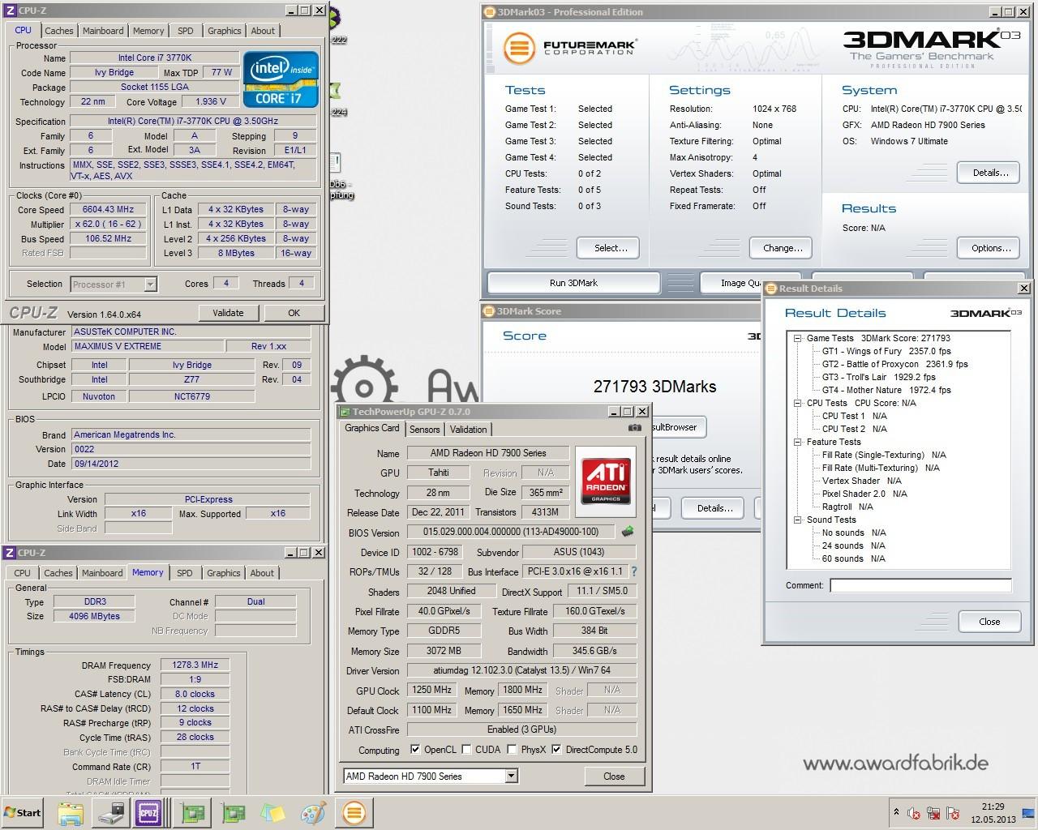The image size is (1038, 830).
Task: Switch to Caches tab in top CPU-Z window
Action: coord(59,31)
